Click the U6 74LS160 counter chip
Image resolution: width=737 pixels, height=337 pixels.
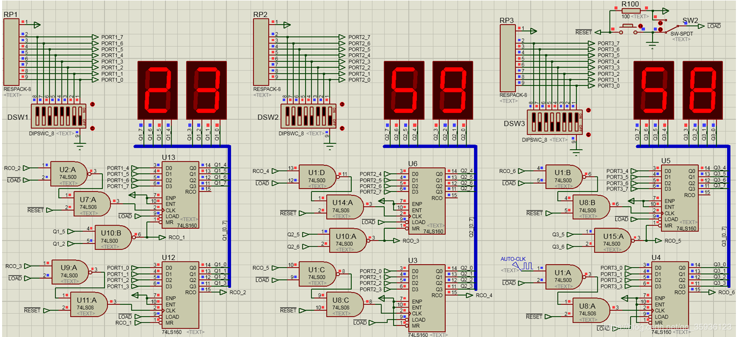coord(427,201)
